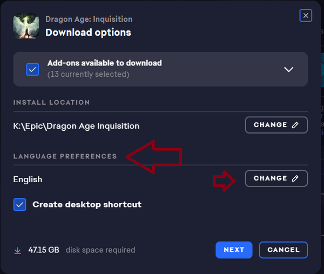Screen dimensions: 324x274
Task: Click the 13 currently selected text
Action: click(x=88, y=74)
